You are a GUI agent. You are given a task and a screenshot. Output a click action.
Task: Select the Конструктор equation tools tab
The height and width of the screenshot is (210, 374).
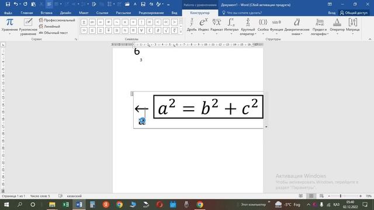200,13
